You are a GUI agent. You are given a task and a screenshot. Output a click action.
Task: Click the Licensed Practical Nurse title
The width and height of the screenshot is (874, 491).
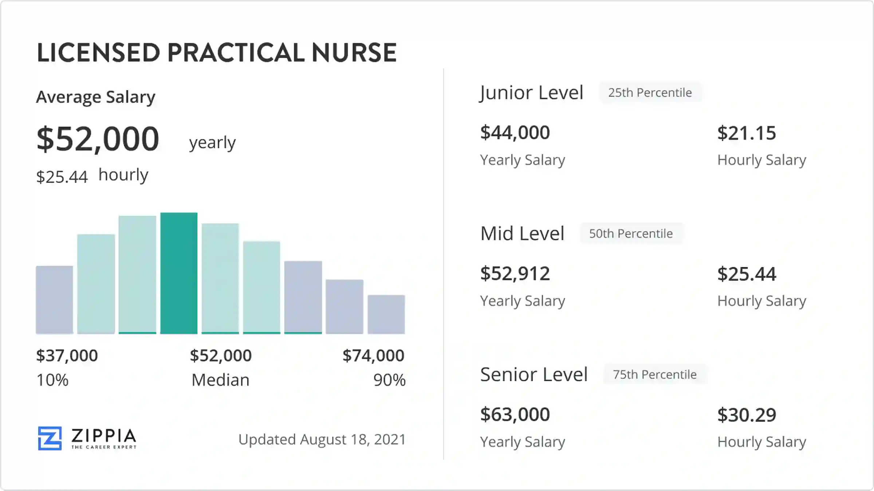(217, 53)
